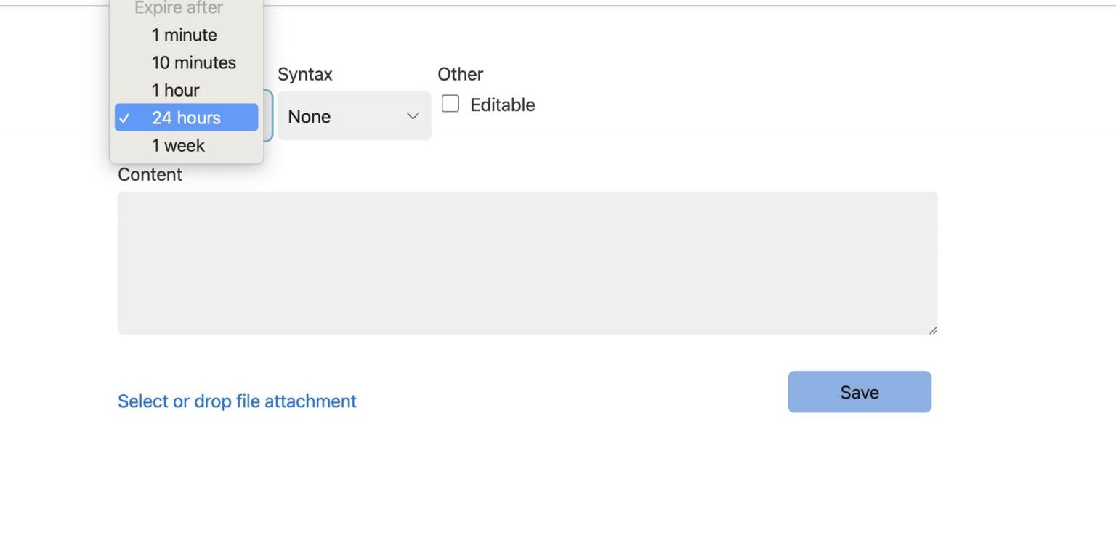
Task: Enable the Editable checkbox
Action: (x=450, y=104)
